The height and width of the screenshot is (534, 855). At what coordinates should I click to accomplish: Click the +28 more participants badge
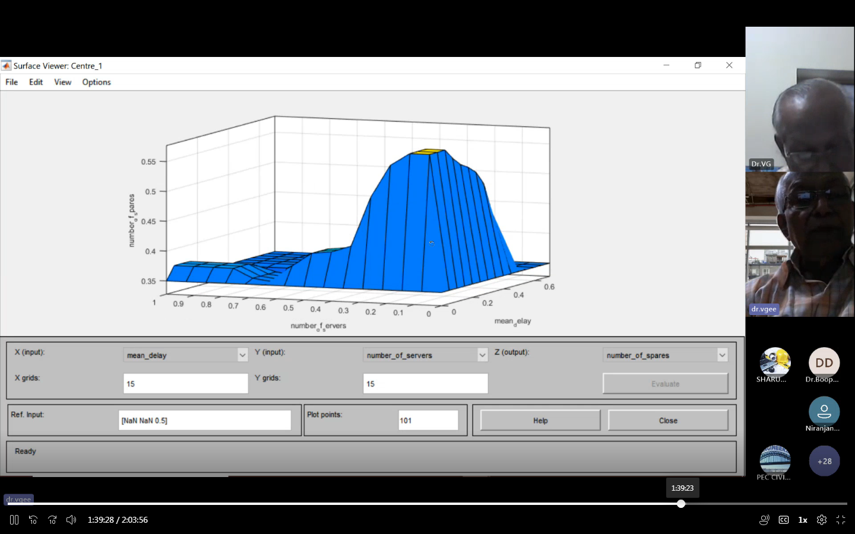(824, 461)
